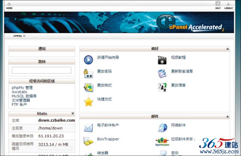Open the 视频教程 clapperboard icon
Screen dimensions: 241x156
(x=162, y=60)
